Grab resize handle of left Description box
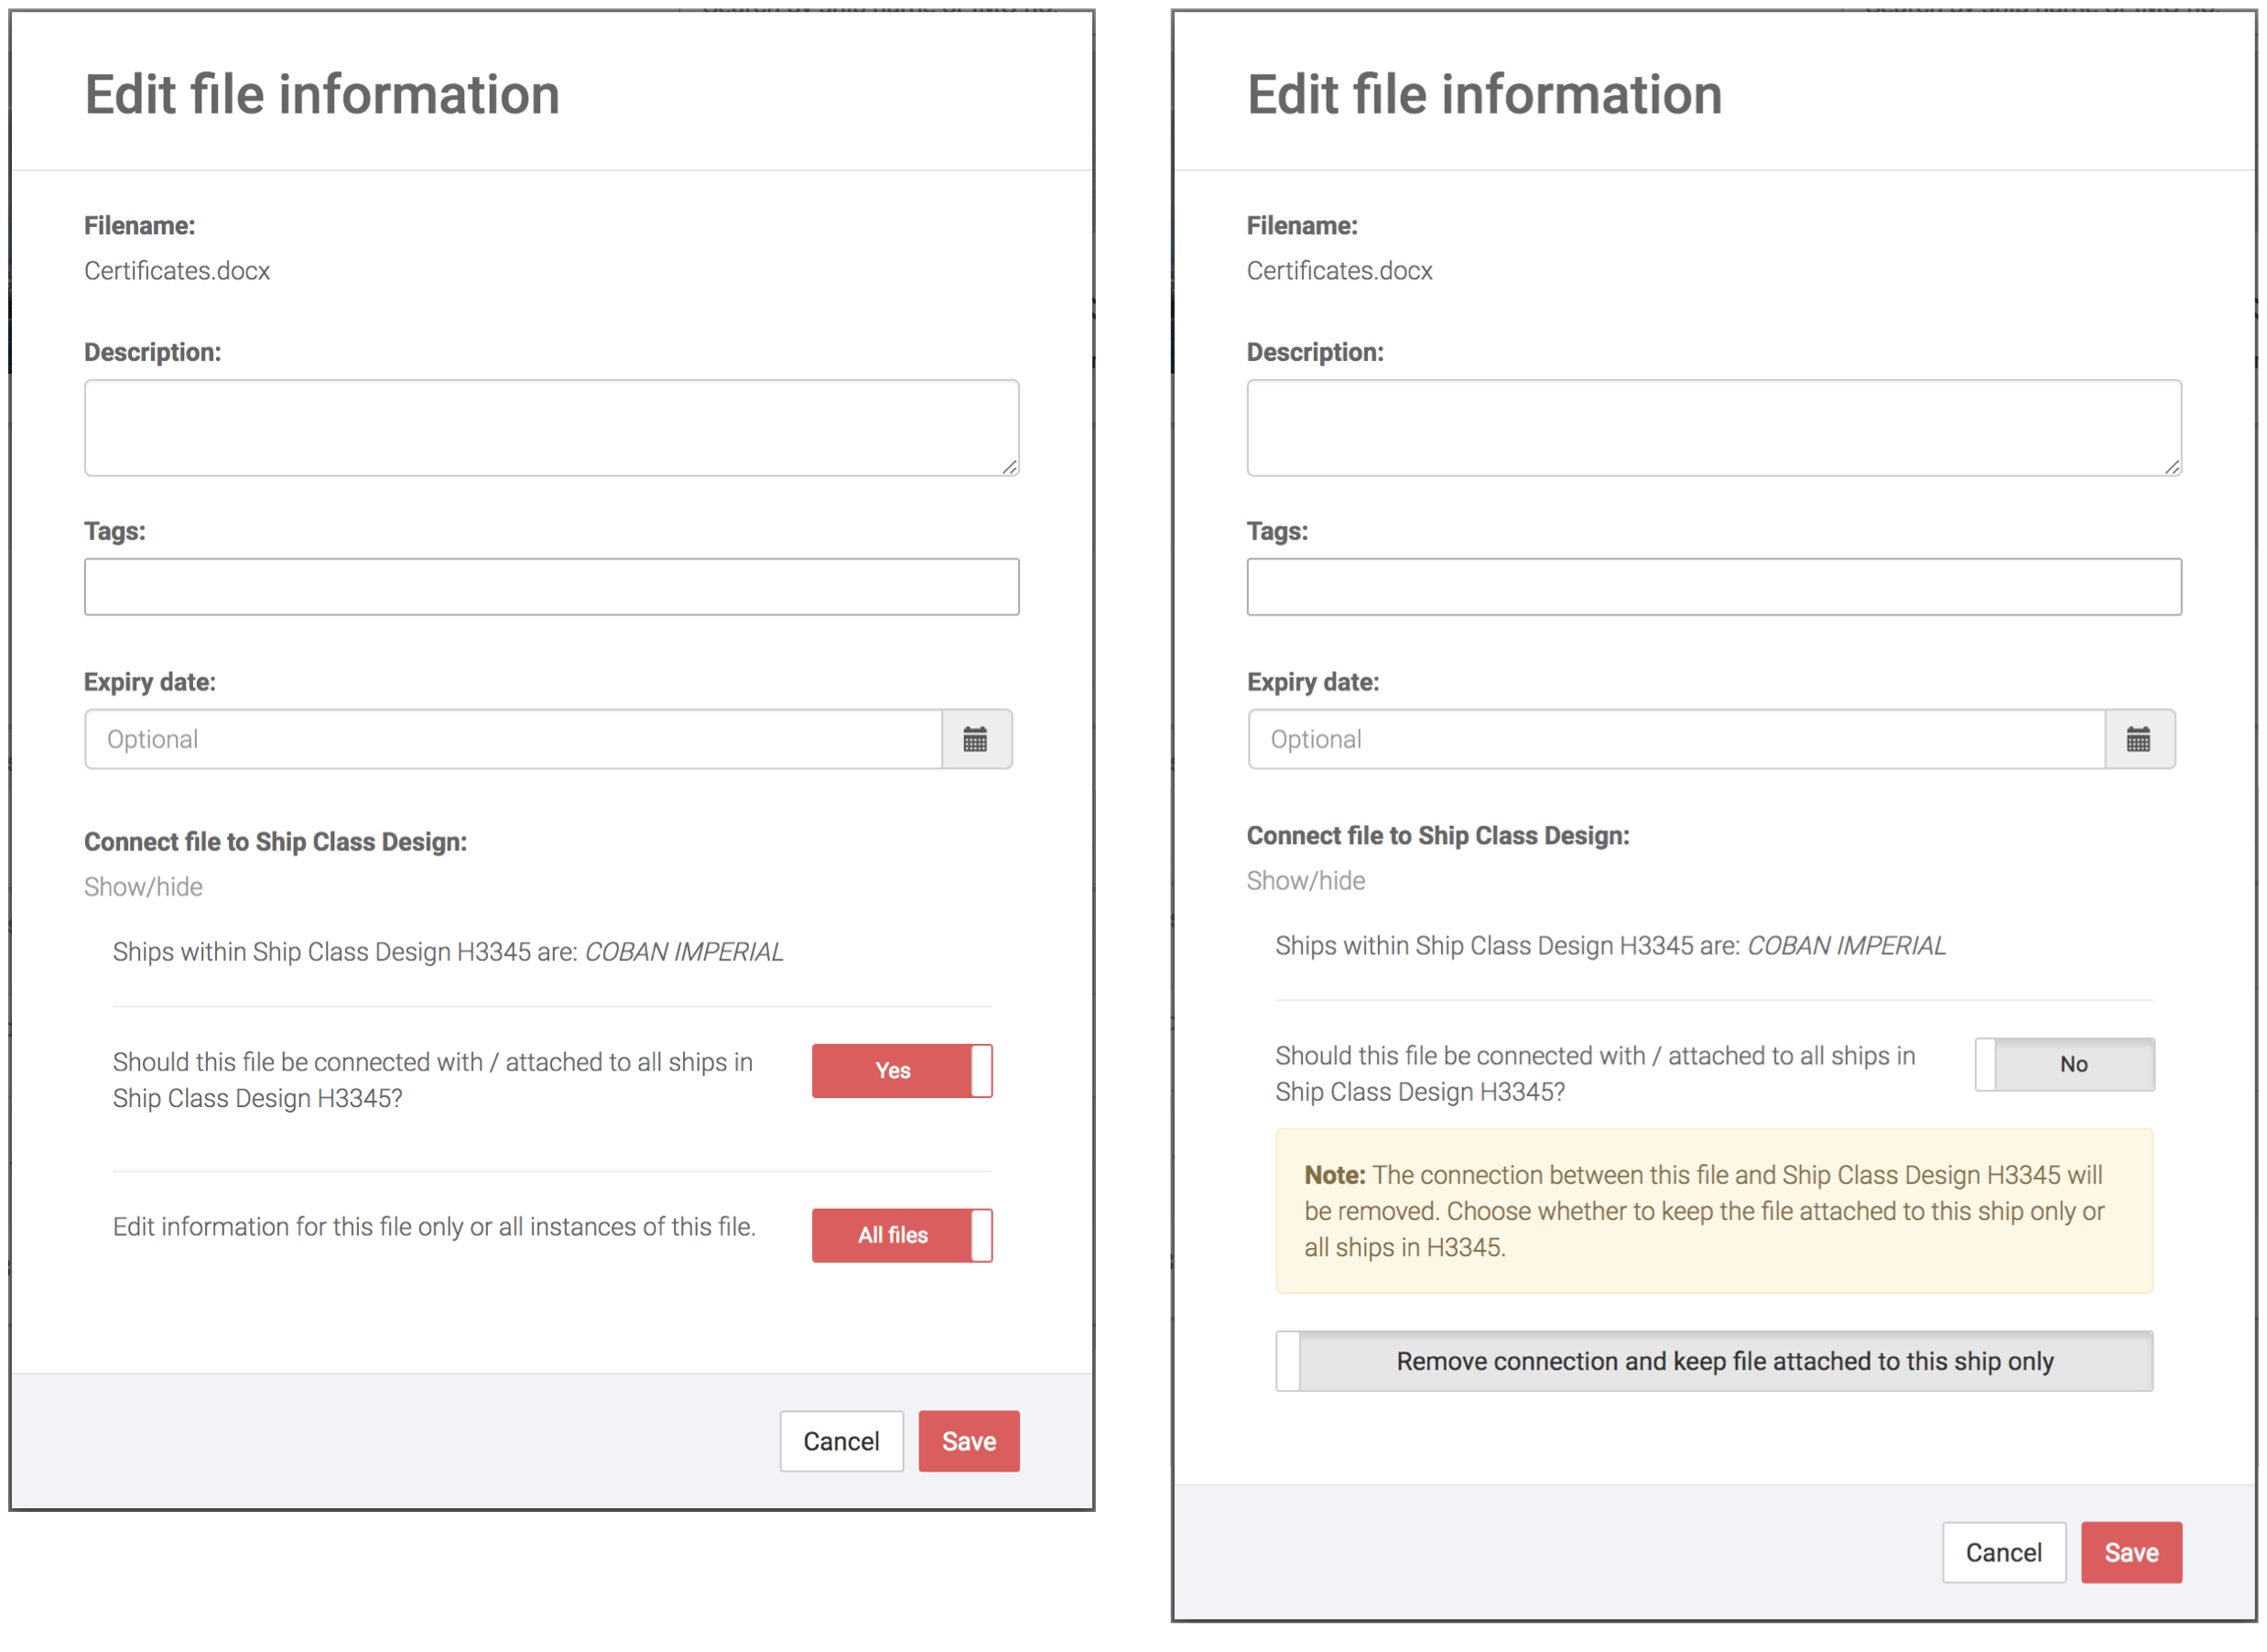2267x1652 pixels. click(1010, 467)
